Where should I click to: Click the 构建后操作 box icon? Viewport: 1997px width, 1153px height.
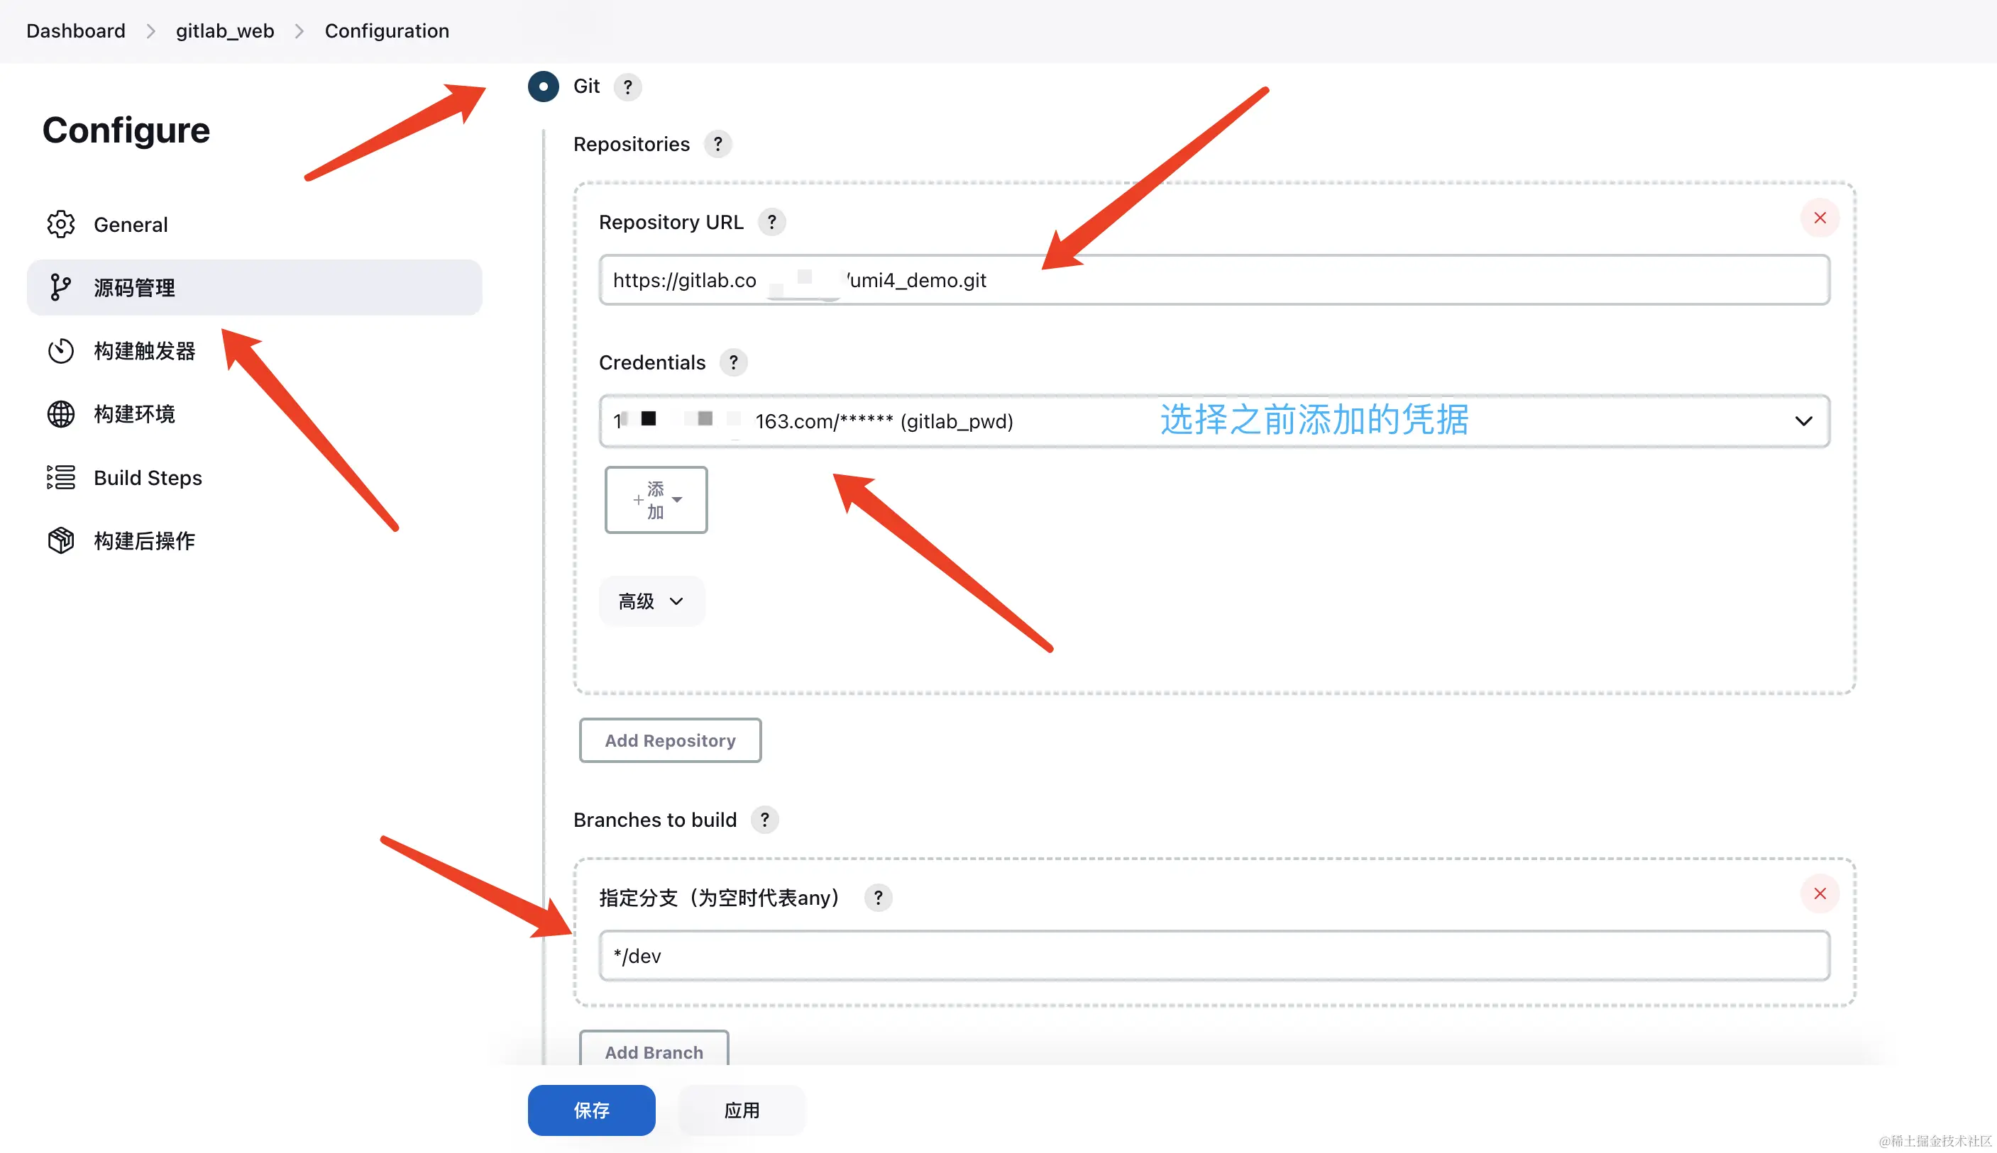point(61,541)
